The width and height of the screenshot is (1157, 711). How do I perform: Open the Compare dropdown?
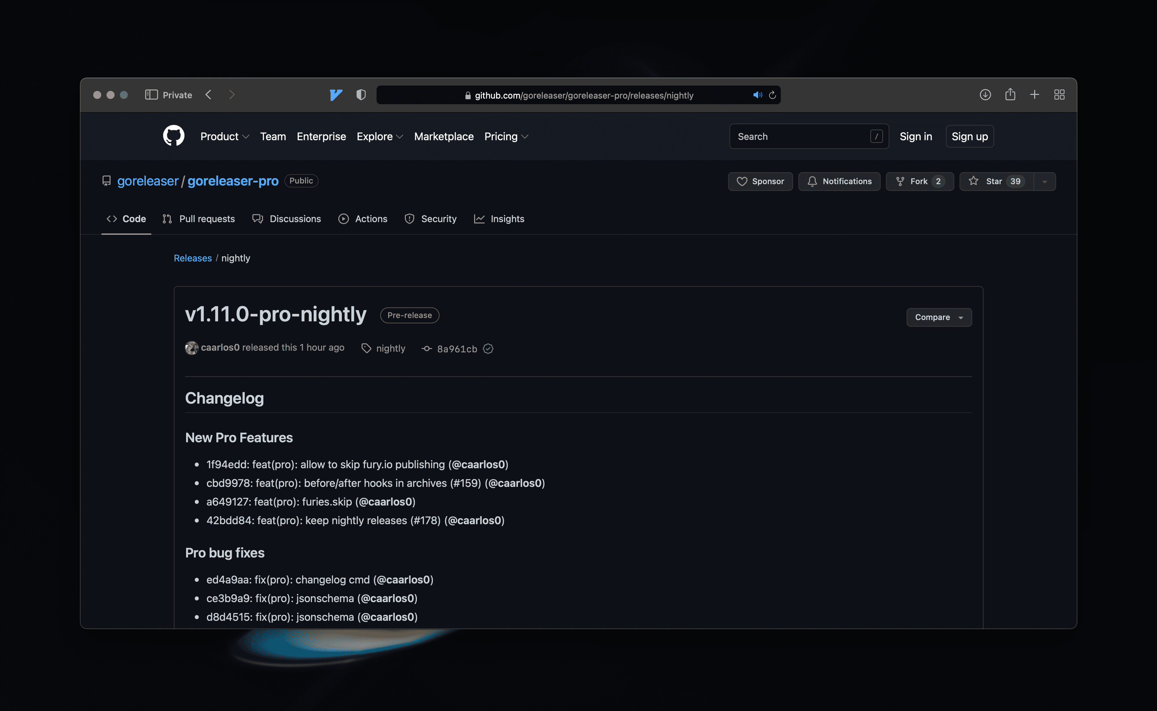pyautogui.click(x=939, y=317)
